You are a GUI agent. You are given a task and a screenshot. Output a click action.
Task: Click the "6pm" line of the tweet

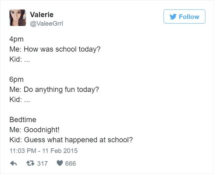(16, 80)
